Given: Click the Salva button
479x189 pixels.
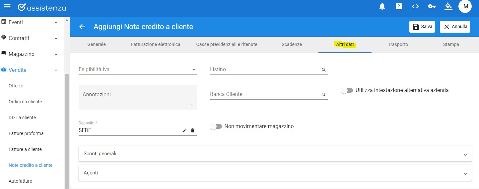Looking at the screenshot, I should [422, 27].
